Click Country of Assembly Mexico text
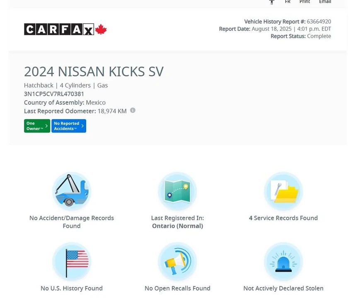This screenshot has width=358, height=298. pyautogui.click(x=65, y=103)
